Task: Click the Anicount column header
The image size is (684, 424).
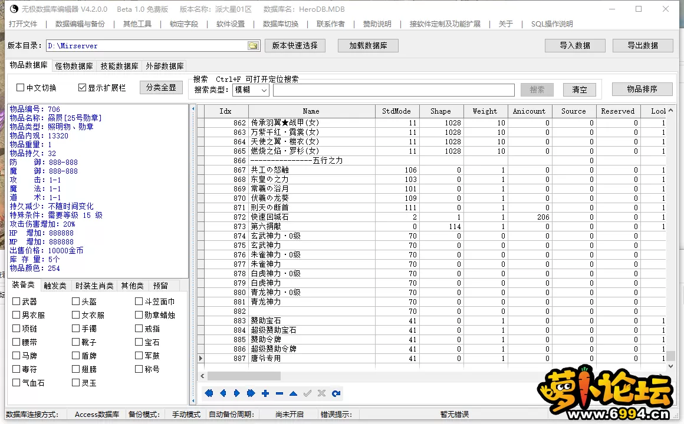Action: pos(529,111)
